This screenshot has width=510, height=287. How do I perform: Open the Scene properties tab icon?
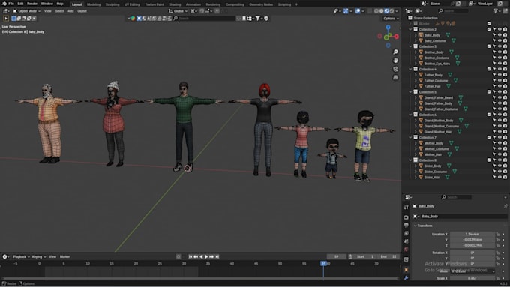coord(406,241)
